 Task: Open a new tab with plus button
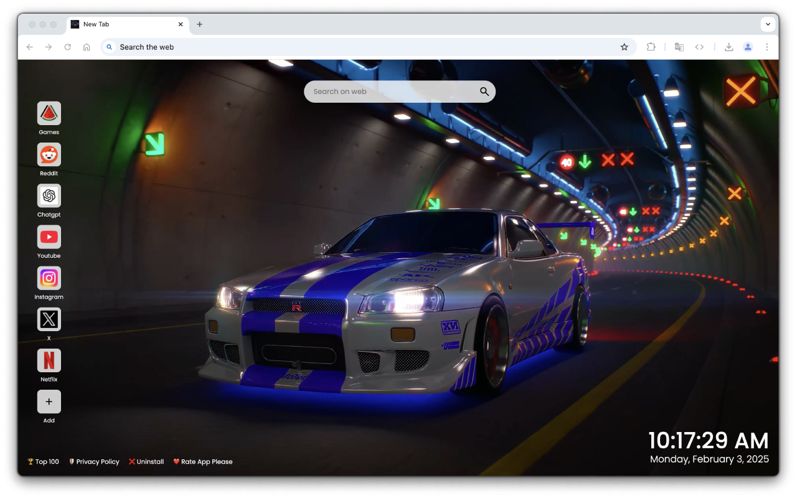click(x=200, y=24)
